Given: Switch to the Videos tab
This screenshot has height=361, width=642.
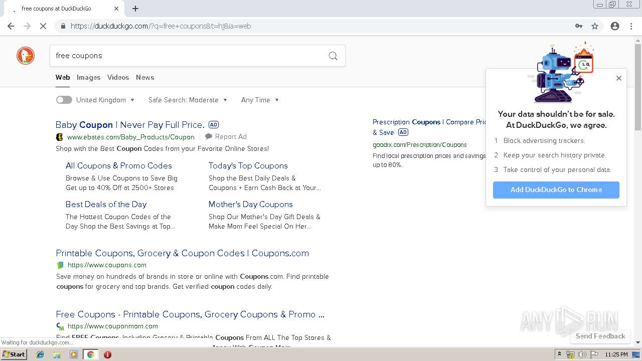Looking at the screenshot, I should coord(118,77).
